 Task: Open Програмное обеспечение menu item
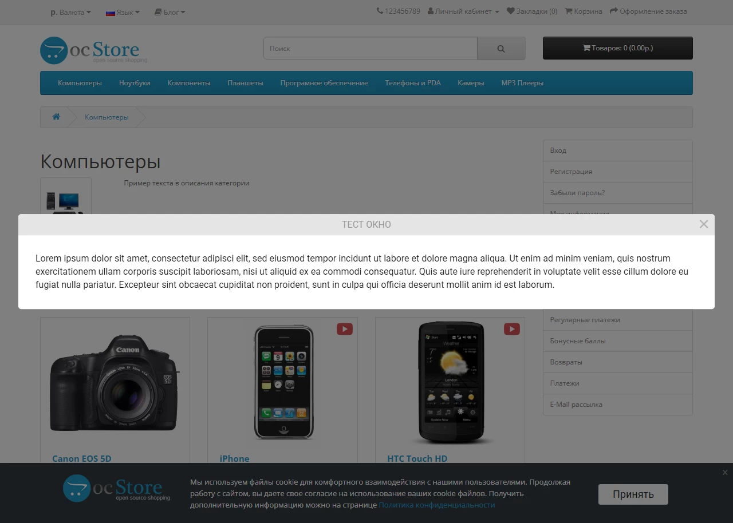(x=324, y=83)
